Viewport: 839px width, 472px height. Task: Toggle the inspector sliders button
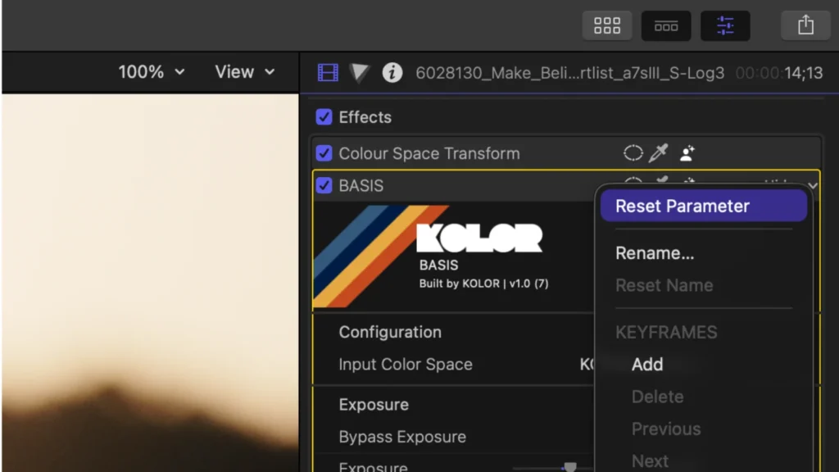pos(725,25)
